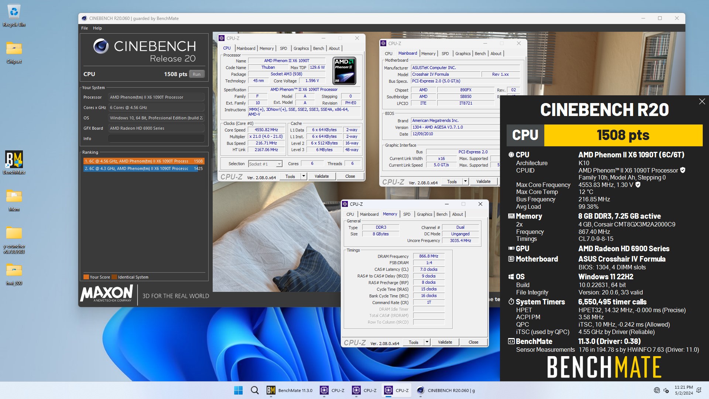This screenshot has height=399, width=709.
Task: Open the notification bell in the system tray
Action: tap(699, 390)
